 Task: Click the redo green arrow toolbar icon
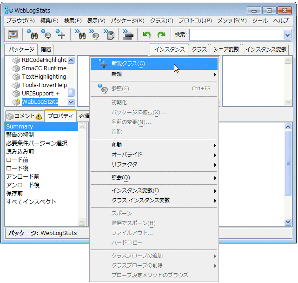161,34
